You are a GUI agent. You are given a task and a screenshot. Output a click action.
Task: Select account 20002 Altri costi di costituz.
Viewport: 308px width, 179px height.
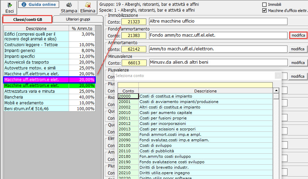point(195,107)
